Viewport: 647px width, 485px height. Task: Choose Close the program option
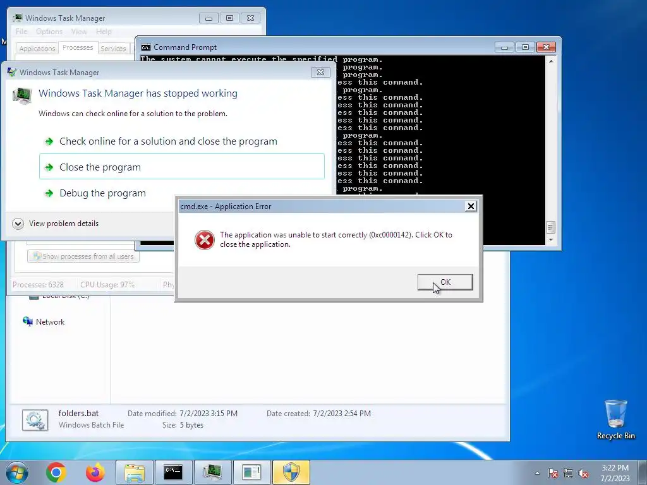point(181,167)
